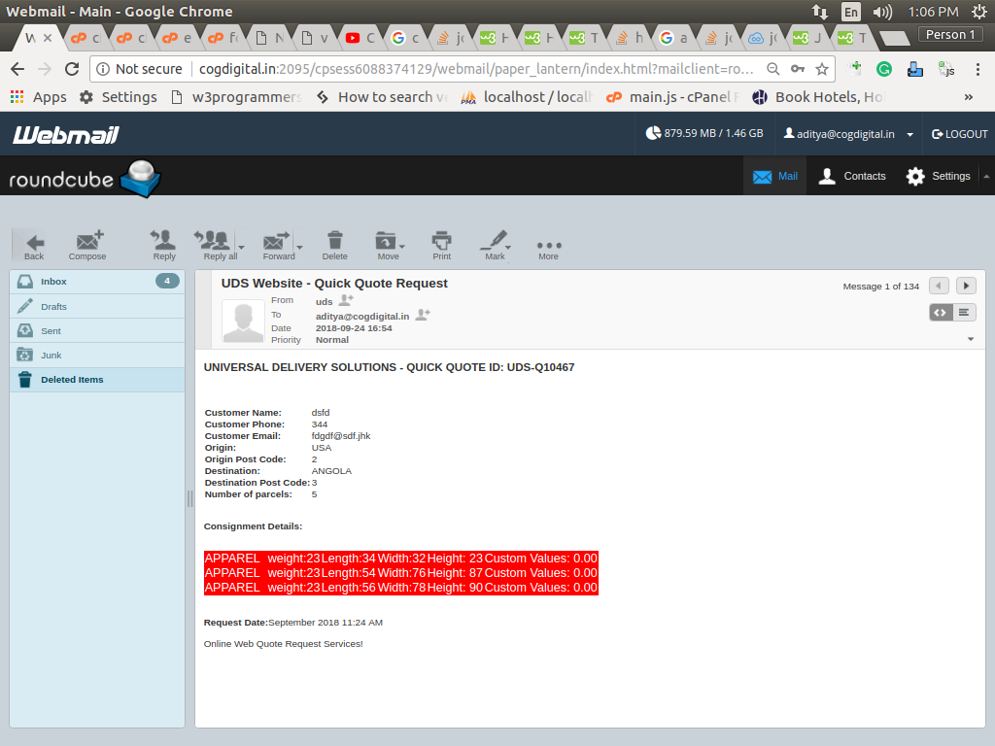Print the current message
This screenshot has height=746, width=995.
[442, 244]
